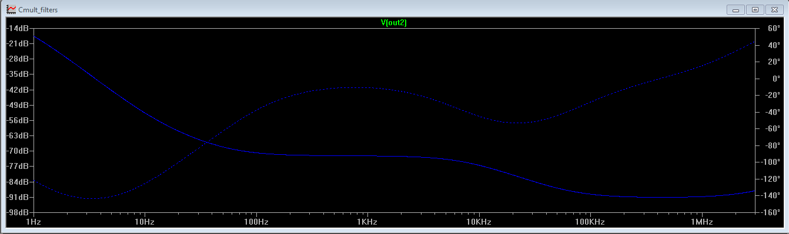Click the V(out2) trace label
Screen dimensions: 789x234
coord(394,23)
